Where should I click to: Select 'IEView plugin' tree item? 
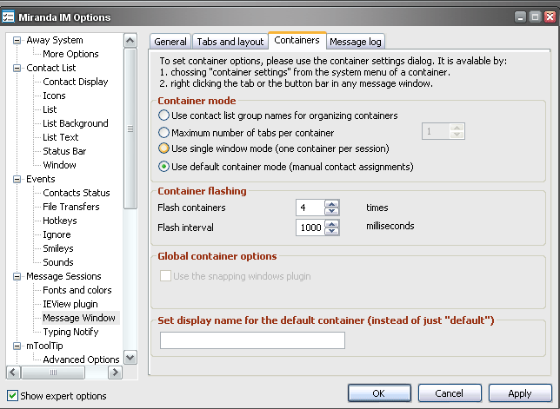coord(70,305)
